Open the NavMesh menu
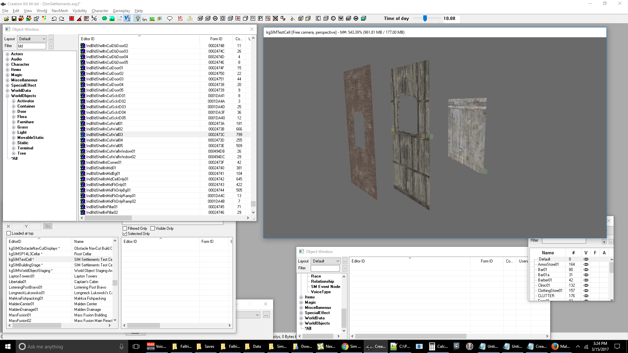628x353 pixels. point(60,11)
